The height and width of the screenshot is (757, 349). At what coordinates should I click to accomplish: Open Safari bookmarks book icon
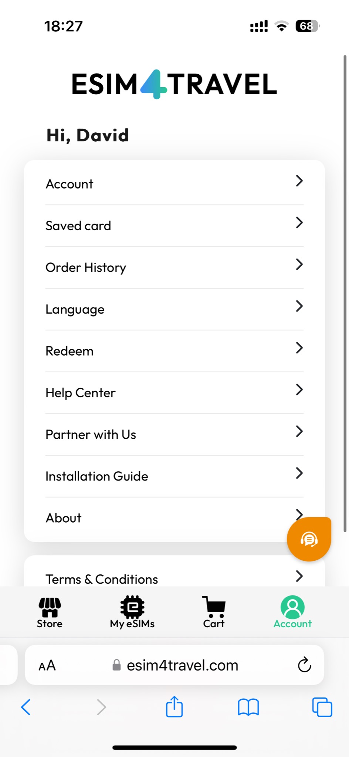248,707
